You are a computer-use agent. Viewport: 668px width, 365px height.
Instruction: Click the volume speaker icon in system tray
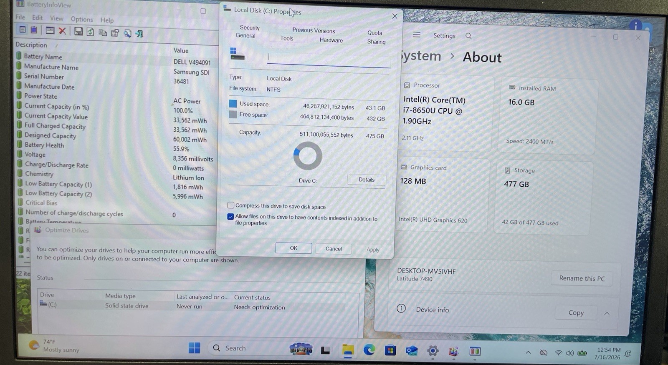(x=569, y=353)
